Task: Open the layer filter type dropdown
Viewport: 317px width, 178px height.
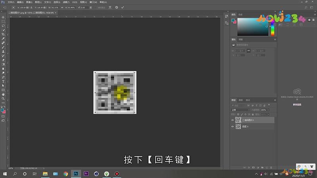Action: [x=239, y=105]
